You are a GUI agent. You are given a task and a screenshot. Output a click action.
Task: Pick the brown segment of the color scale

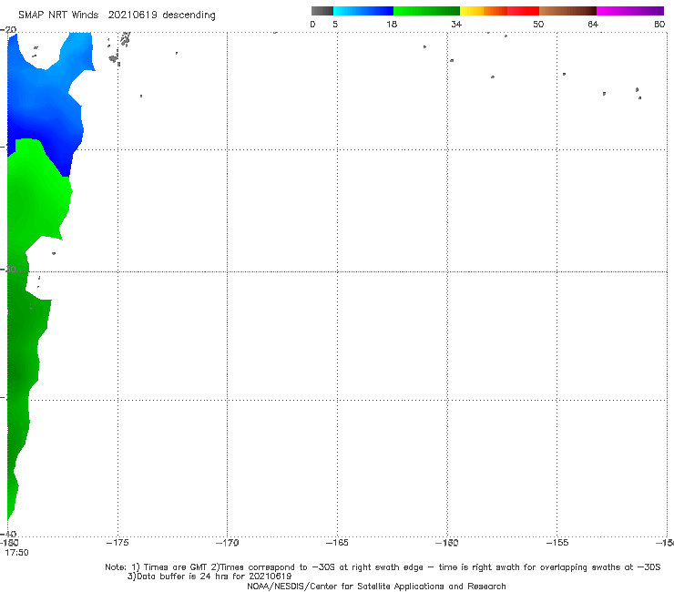[x=567, y=11]
